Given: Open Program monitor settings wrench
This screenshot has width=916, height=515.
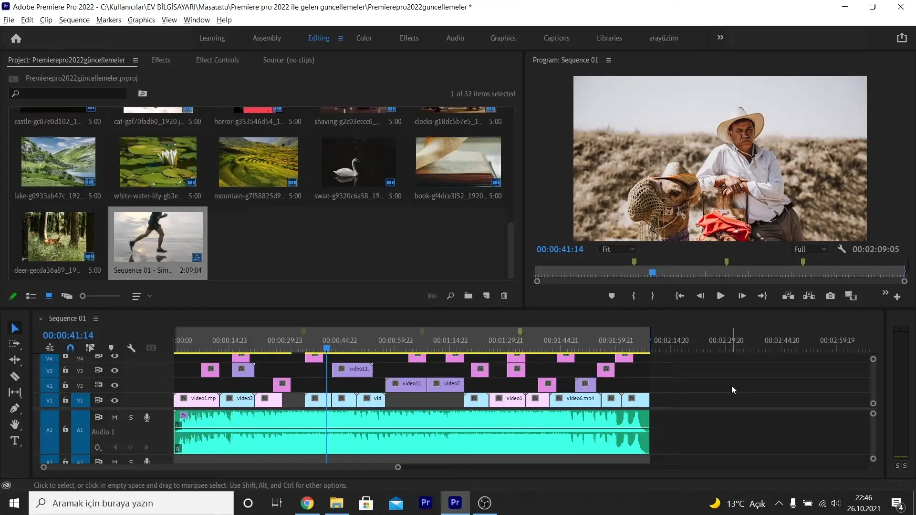Looking at the screenshot, I should [x=842, y=249].
